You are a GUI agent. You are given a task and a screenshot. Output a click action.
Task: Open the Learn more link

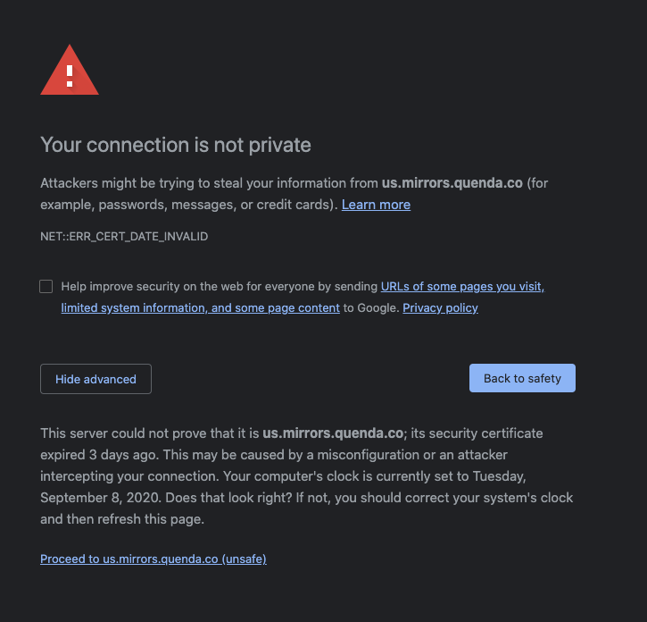point(376,205)
